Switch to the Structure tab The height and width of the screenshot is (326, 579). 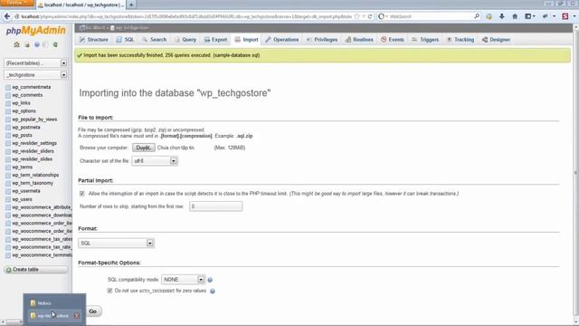(94, 40)
